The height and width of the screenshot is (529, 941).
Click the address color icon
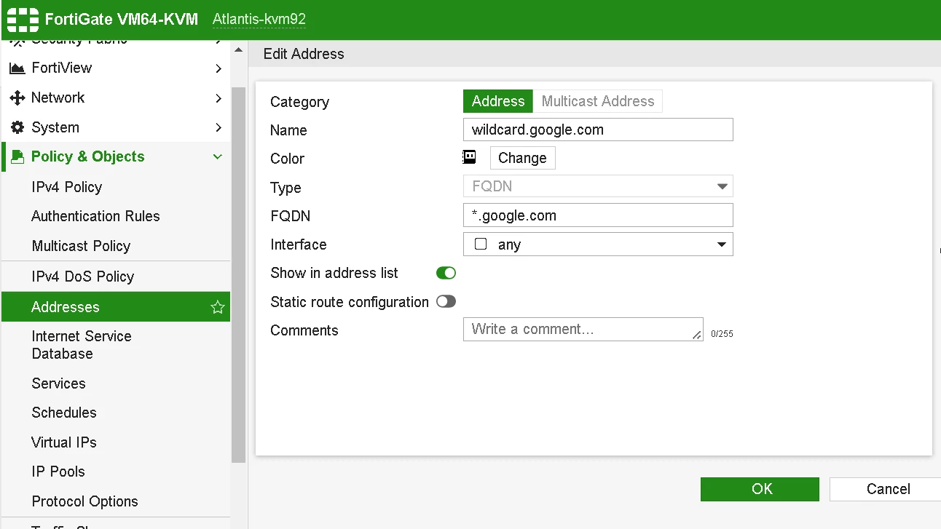pos(470,157)
